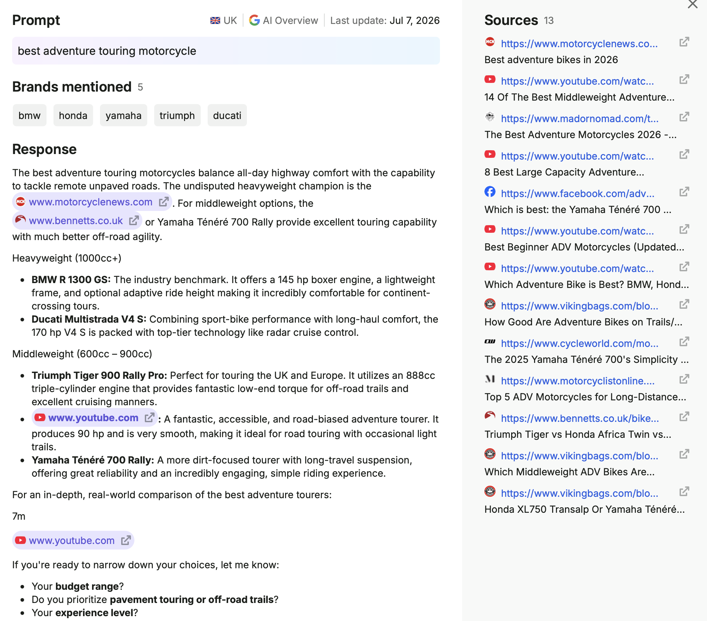Open the motorcyclenews.co... source URL
707x621 pixels.
(x=579, y=44)
